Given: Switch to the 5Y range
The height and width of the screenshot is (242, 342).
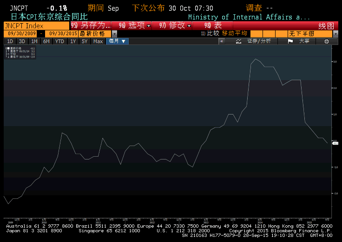Looking at the screenshot, I should coord(84,41).
